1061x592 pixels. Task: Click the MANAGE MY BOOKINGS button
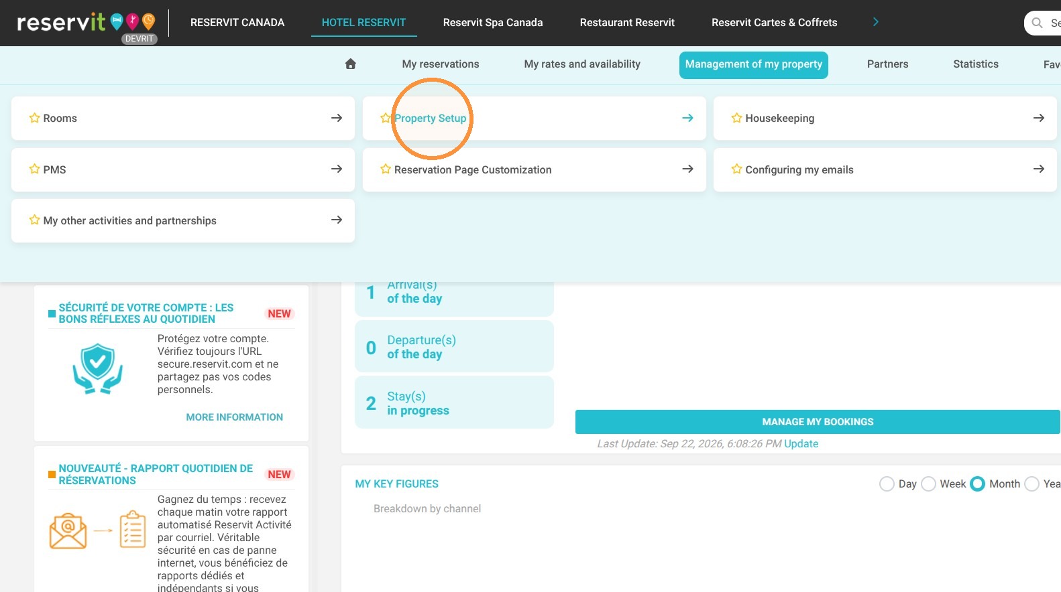[x=818, y=422]
